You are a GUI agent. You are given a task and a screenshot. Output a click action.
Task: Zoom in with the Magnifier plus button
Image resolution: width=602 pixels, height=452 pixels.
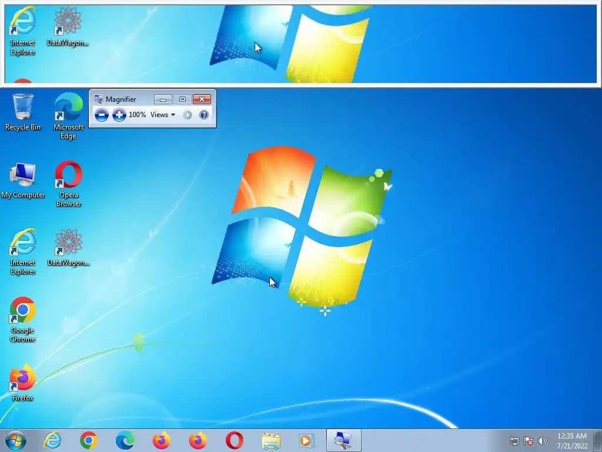(x=119, y=115)
